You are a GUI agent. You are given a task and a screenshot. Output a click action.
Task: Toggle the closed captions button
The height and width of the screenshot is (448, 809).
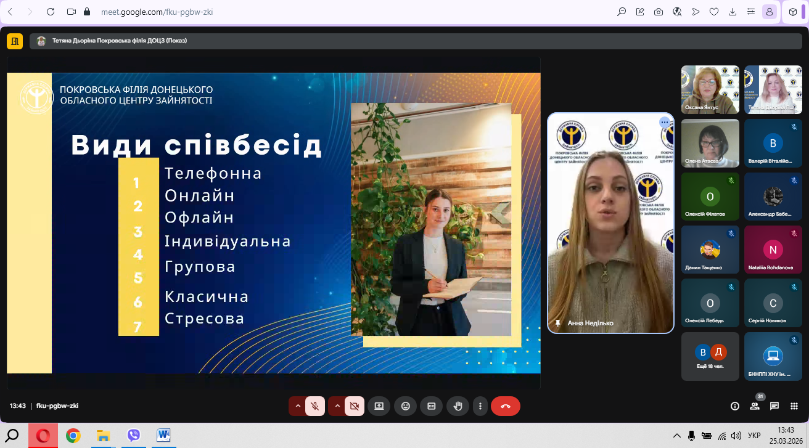[x=432, y=406]
